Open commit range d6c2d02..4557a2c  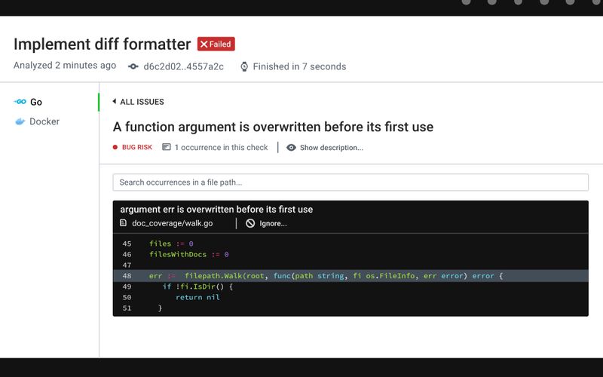tap(183, 66)
